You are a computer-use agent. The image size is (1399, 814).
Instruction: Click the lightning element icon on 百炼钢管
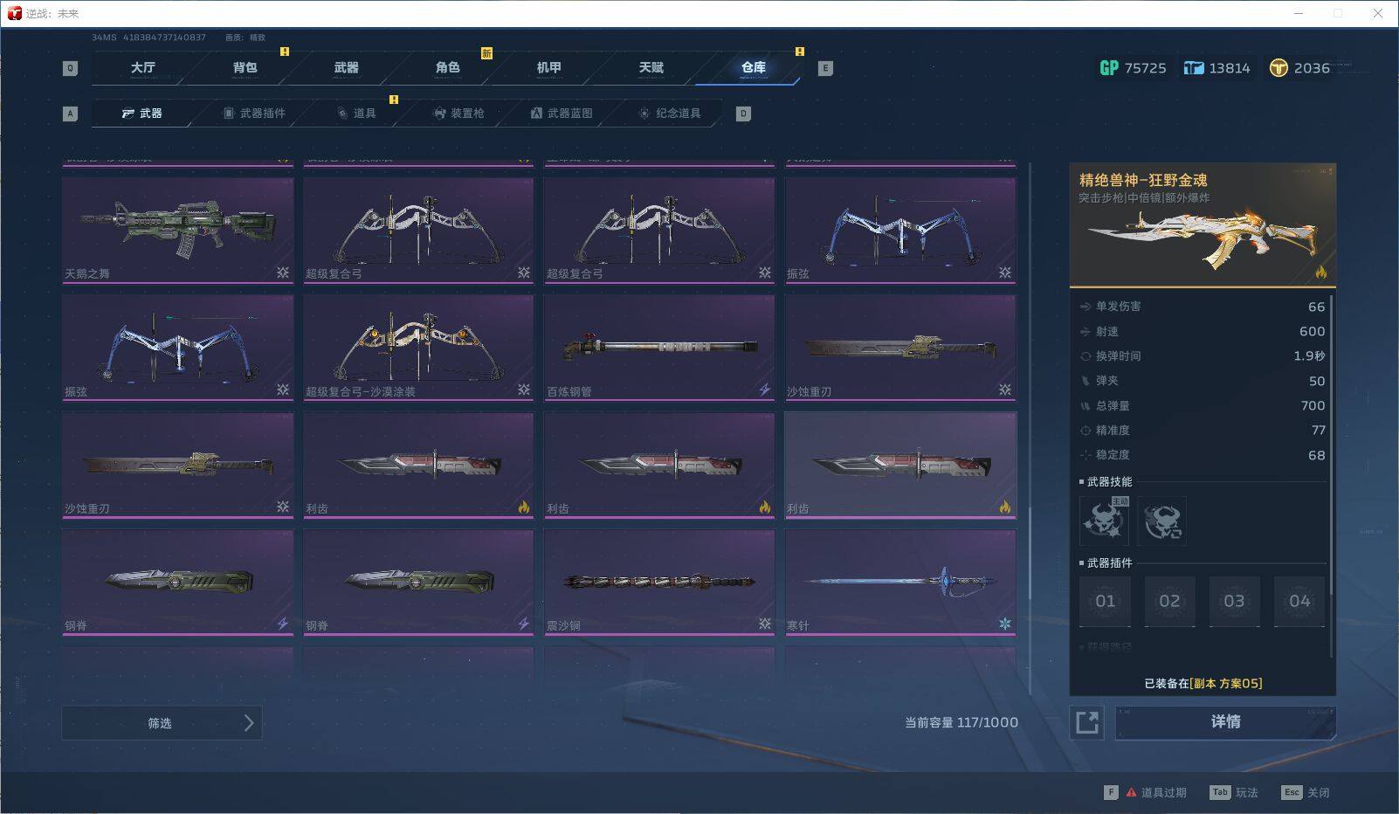tap(765, 390)
